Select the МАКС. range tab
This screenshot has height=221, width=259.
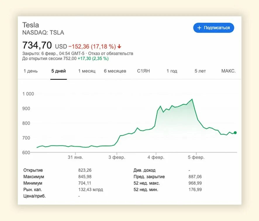click(228, 71)
